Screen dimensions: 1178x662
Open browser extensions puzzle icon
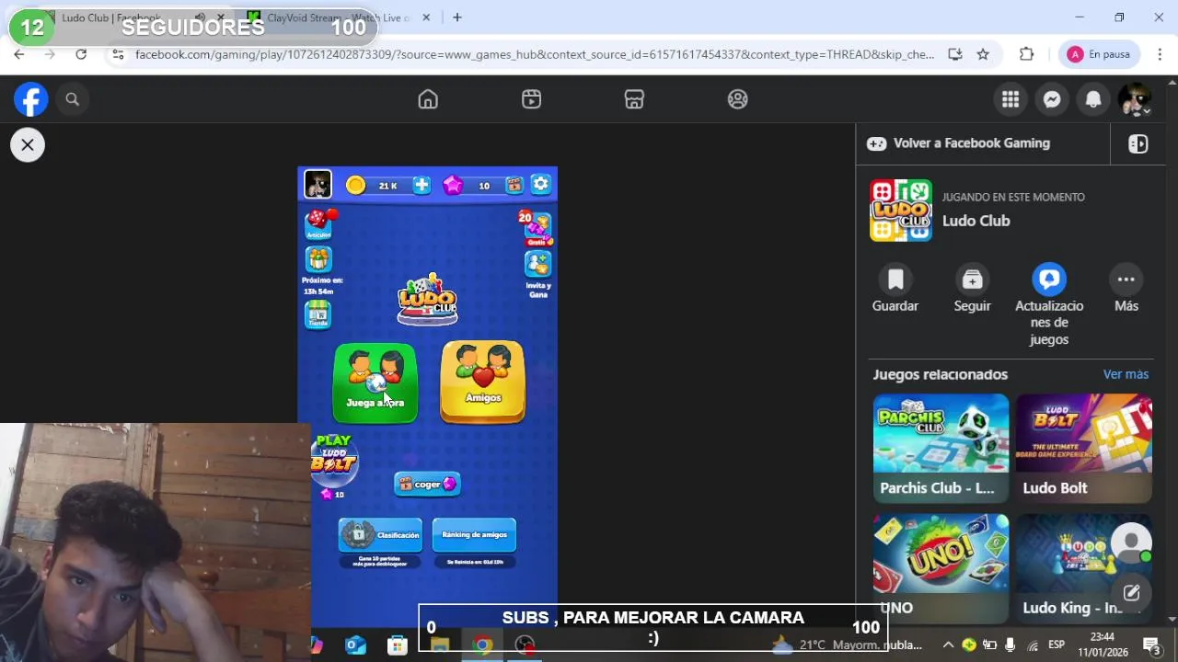[1027, 54]
